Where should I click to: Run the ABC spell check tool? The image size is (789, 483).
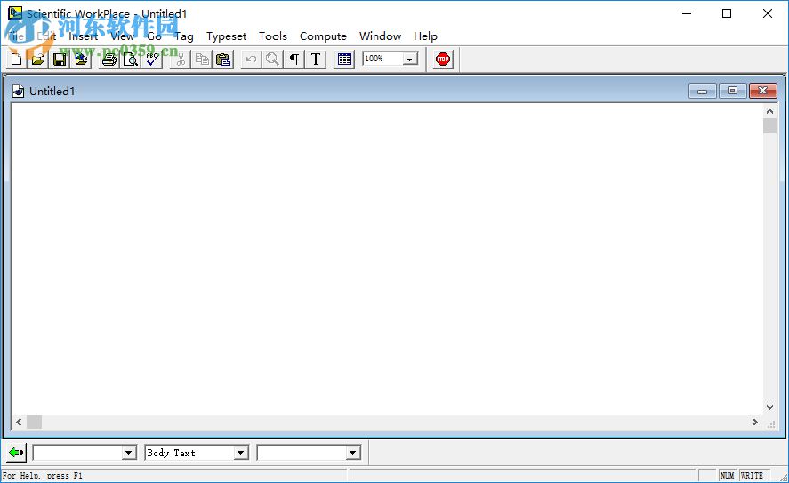(x=152, y=60)
